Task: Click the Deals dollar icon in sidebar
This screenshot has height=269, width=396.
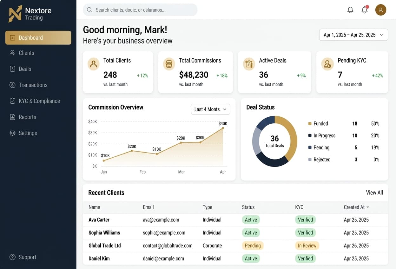Action: (13, 69)
